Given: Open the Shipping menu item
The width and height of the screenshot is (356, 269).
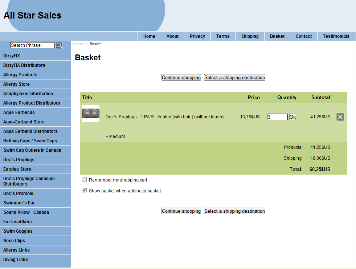Looking at the screenshot, I should pos(250,36).
